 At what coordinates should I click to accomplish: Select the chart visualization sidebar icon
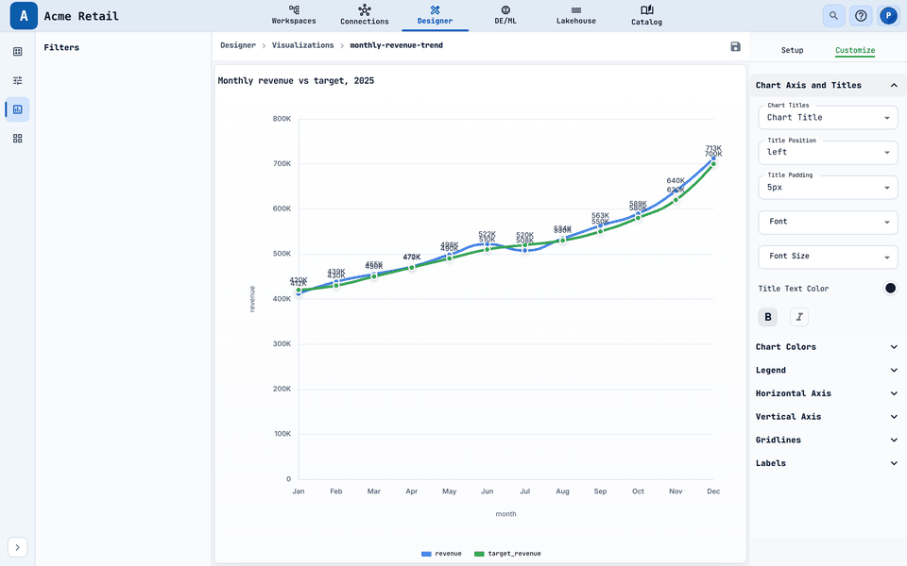(x=17, y=109)
